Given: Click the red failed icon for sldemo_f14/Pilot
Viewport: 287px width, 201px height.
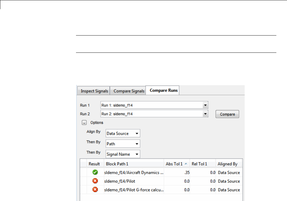Looking at the screenshot, I should tap(95, 181).
